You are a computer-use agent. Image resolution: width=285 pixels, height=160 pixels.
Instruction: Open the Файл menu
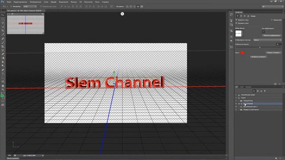coord(9,2)
